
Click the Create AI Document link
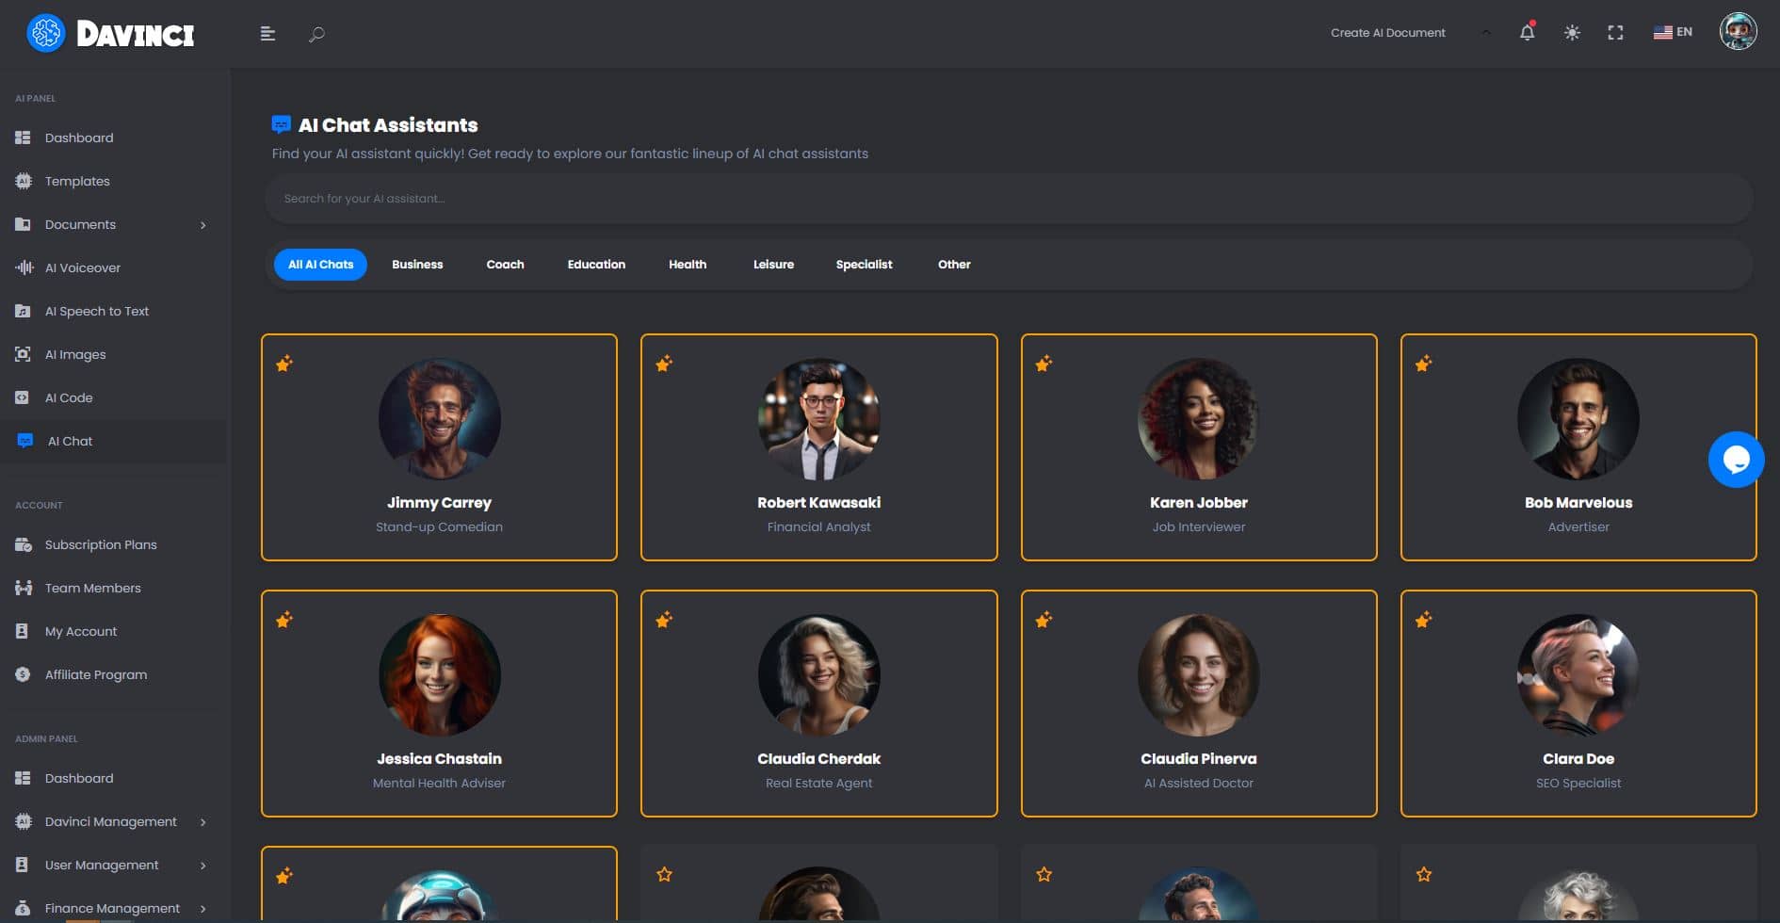coord(1387,33)
